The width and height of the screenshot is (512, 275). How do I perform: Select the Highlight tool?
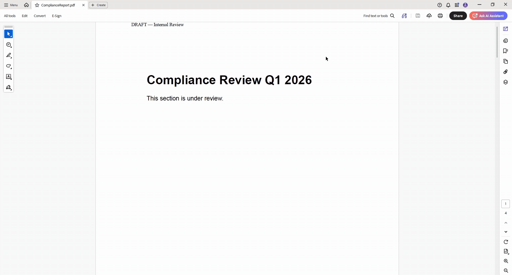coord(8,55)
